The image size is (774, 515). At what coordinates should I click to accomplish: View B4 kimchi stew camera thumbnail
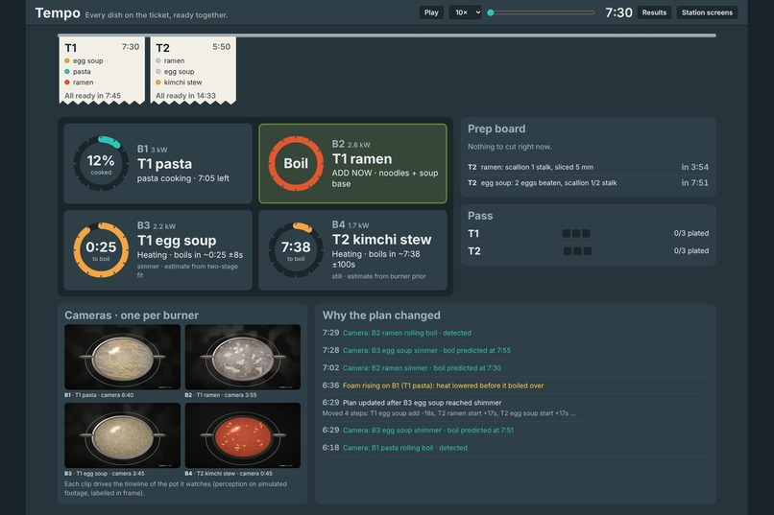243,435
